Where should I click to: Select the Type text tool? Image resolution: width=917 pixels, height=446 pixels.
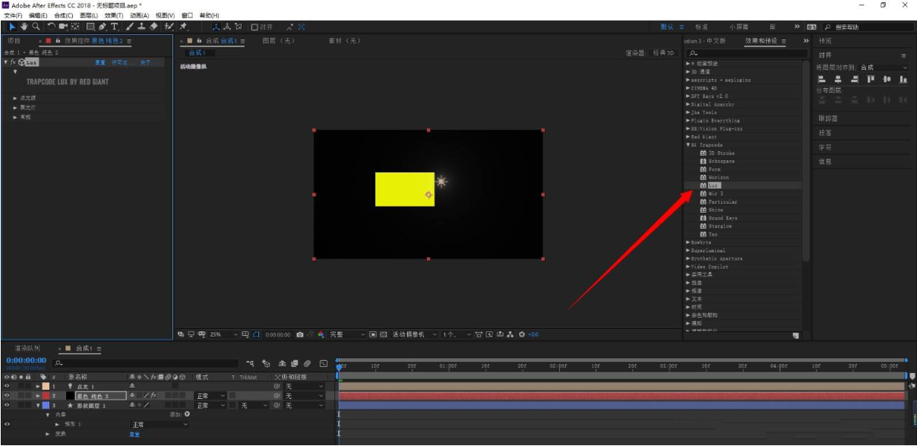coord(115,27)
